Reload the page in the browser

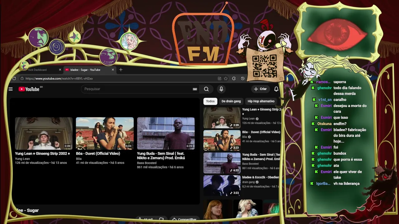tap(14, 79)
